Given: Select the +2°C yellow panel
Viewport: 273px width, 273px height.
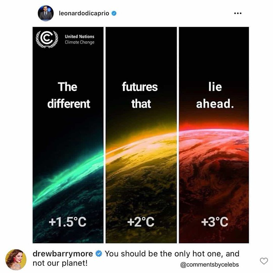Looking at the screenshot, I should tap(141, 135).
